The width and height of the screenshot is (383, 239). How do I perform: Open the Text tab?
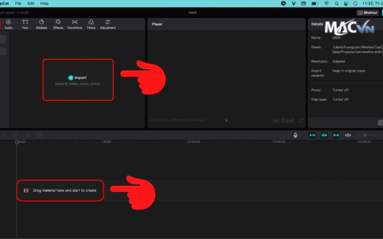(25, 24)
